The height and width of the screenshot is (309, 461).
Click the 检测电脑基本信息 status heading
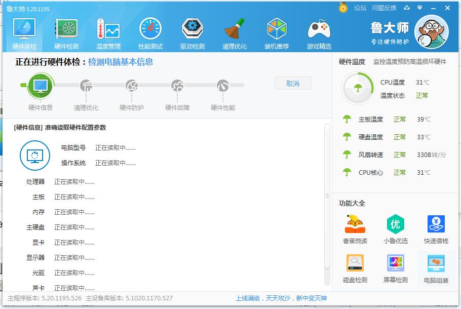click(x=121, y=62)
